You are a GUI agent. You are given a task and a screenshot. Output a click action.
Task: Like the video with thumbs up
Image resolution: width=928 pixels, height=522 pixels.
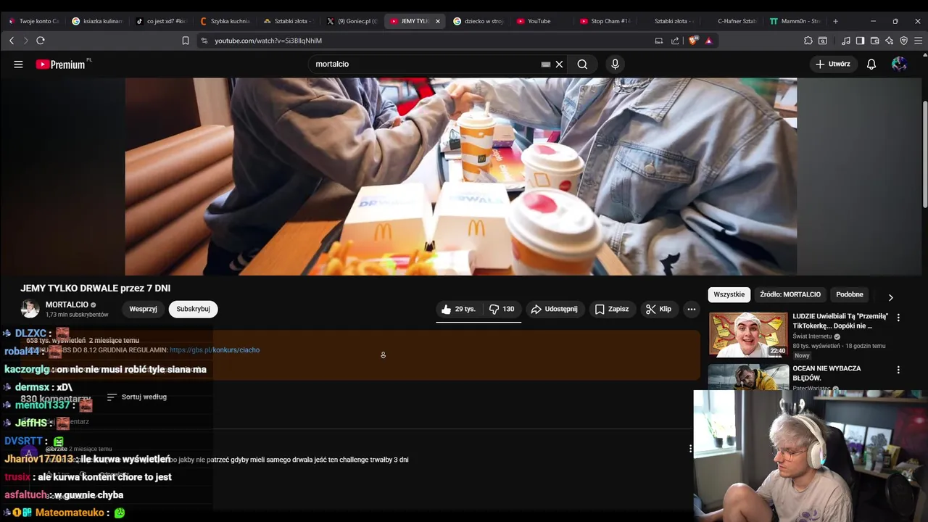457,309
